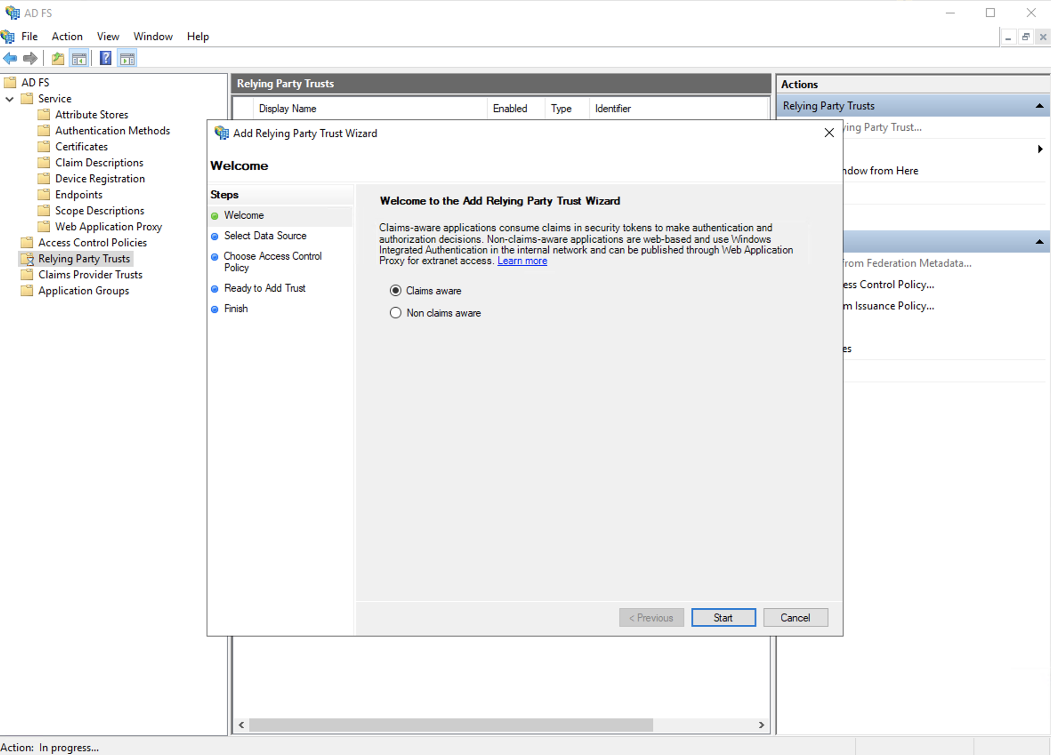This screenshot has width=1051, height=755.
Task: Click the Attribute Stores folder icon
Action: click(44, 114)
